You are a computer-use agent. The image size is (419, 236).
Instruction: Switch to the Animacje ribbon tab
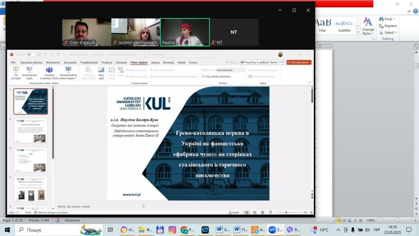click(121, 63)
